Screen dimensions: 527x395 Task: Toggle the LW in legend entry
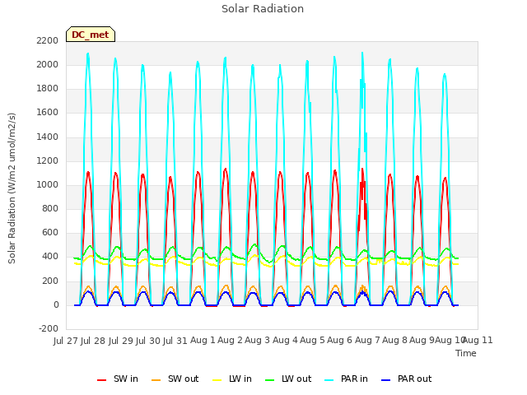(x=232, y=379)
